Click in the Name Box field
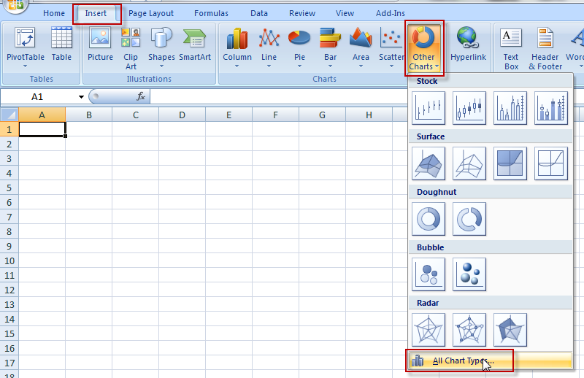The height and width of the screenshot is (378, 584). click(37, 97)
